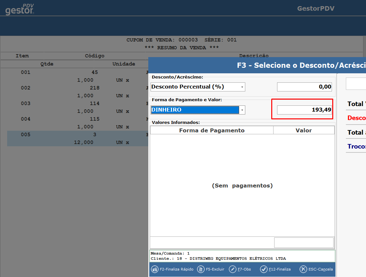This screenshot has height=277, width=366.
Task: Click the gestor PDV logo
Action: coord(20,9)
